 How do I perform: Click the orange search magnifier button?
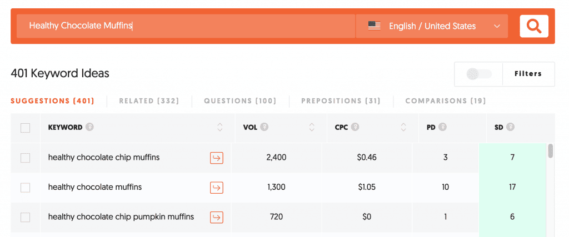pyautogui.click(x=534, y=26)
